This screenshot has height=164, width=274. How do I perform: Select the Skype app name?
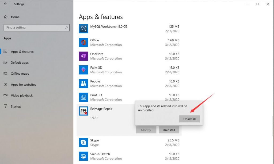[94, 140]
